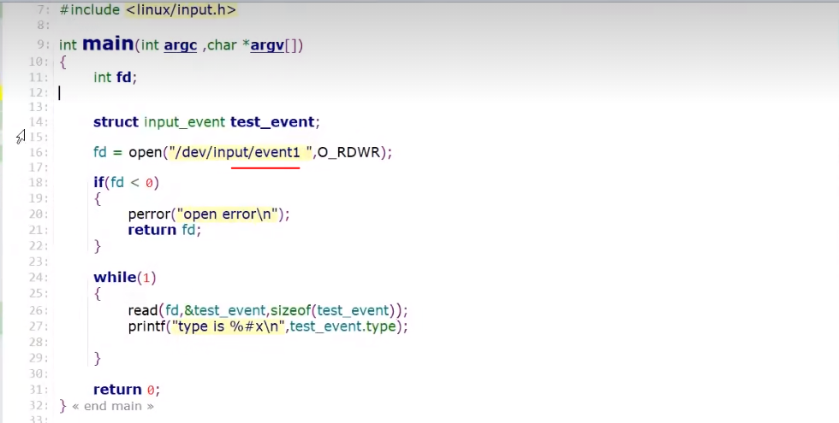This screenshot has height=423, width=839.
Task: Click the '« end main »' annotation
Action: (x=113, y=407)
